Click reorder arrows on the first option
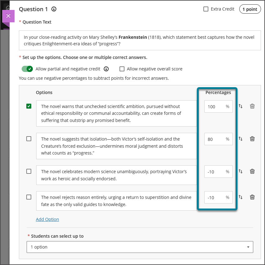The width and height of the screenshot is (265, 265). pyautogui.click(x=241, y=106)
